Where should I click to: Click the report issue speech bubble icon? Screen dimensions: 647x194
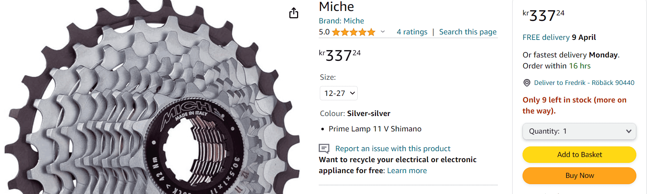coord(324,149)
